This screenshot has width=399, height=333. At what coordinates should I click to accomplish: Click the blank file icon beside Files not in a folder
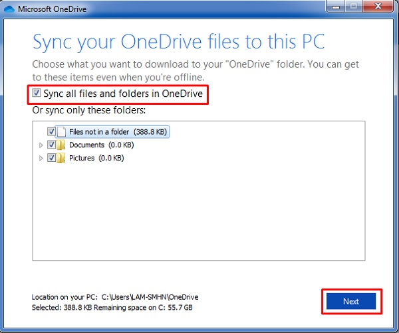pos(61,132)
